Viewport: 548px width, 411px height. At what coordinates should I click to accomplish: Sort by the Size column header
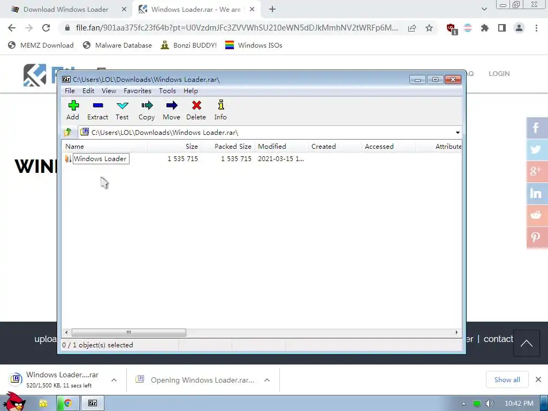click(174, 147)
